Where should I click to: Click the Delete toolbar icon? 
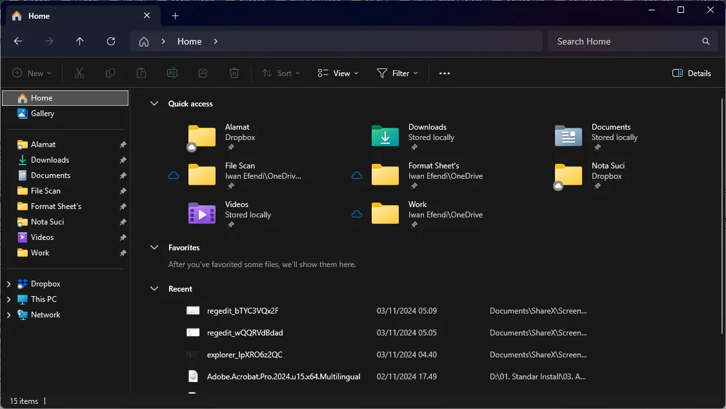pos(234,73)
